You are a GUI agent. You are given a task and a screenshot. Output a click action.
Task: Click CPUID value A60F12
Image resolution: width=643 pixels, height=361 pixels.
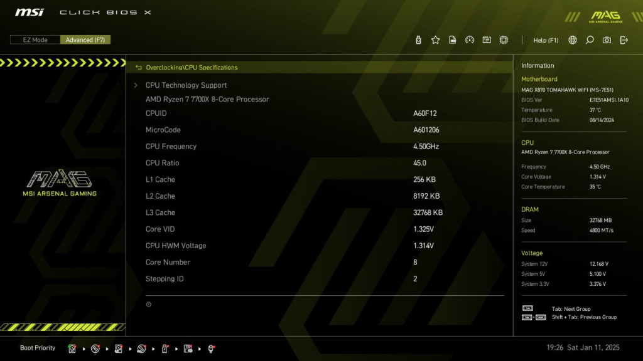[425, 113]
